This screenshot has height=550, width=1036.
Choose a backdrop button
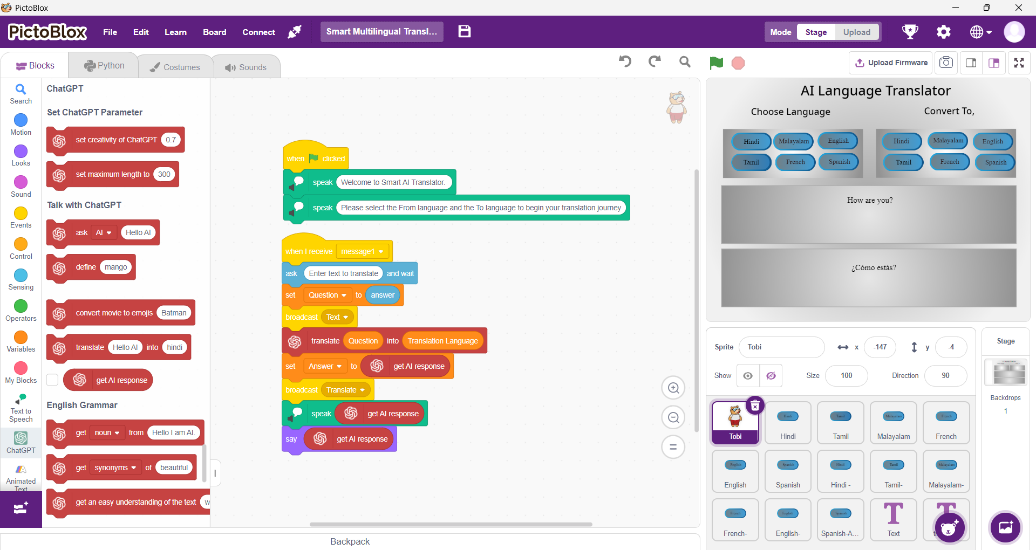click(x=1006, y=527)
